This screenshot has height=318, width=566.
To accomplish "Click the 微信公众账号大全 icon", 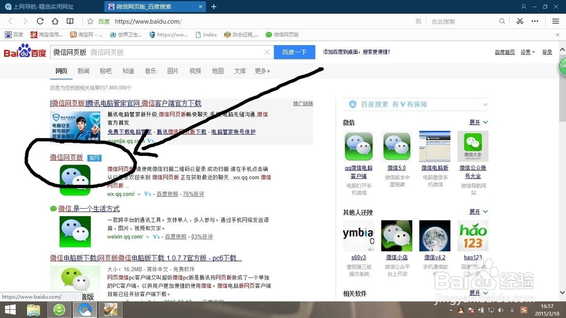I will [473, 146].
